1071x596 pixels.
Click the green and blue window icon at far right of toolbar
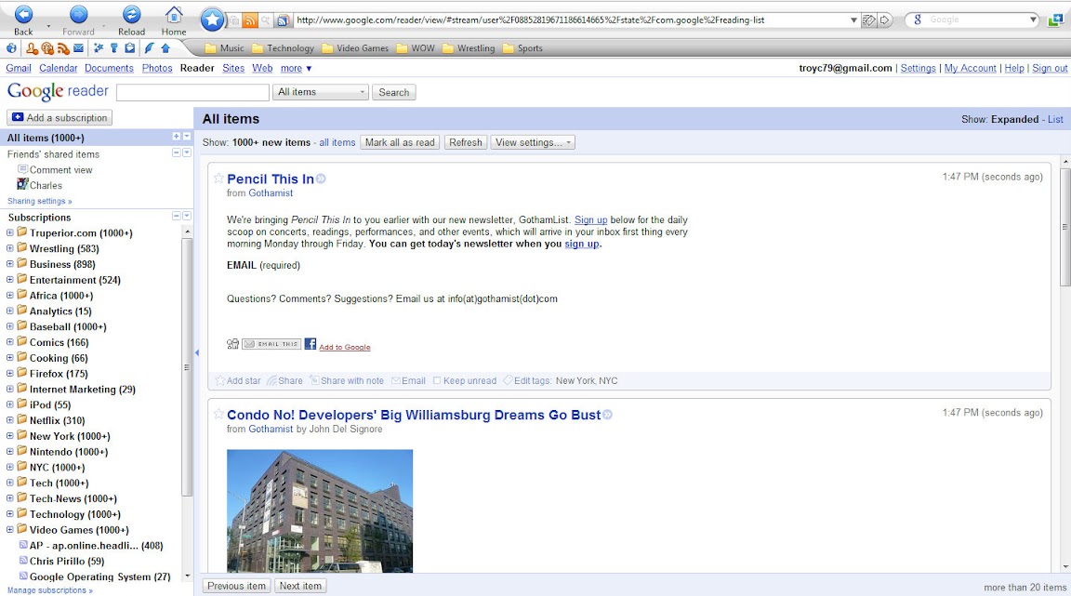coord(1054,20)
